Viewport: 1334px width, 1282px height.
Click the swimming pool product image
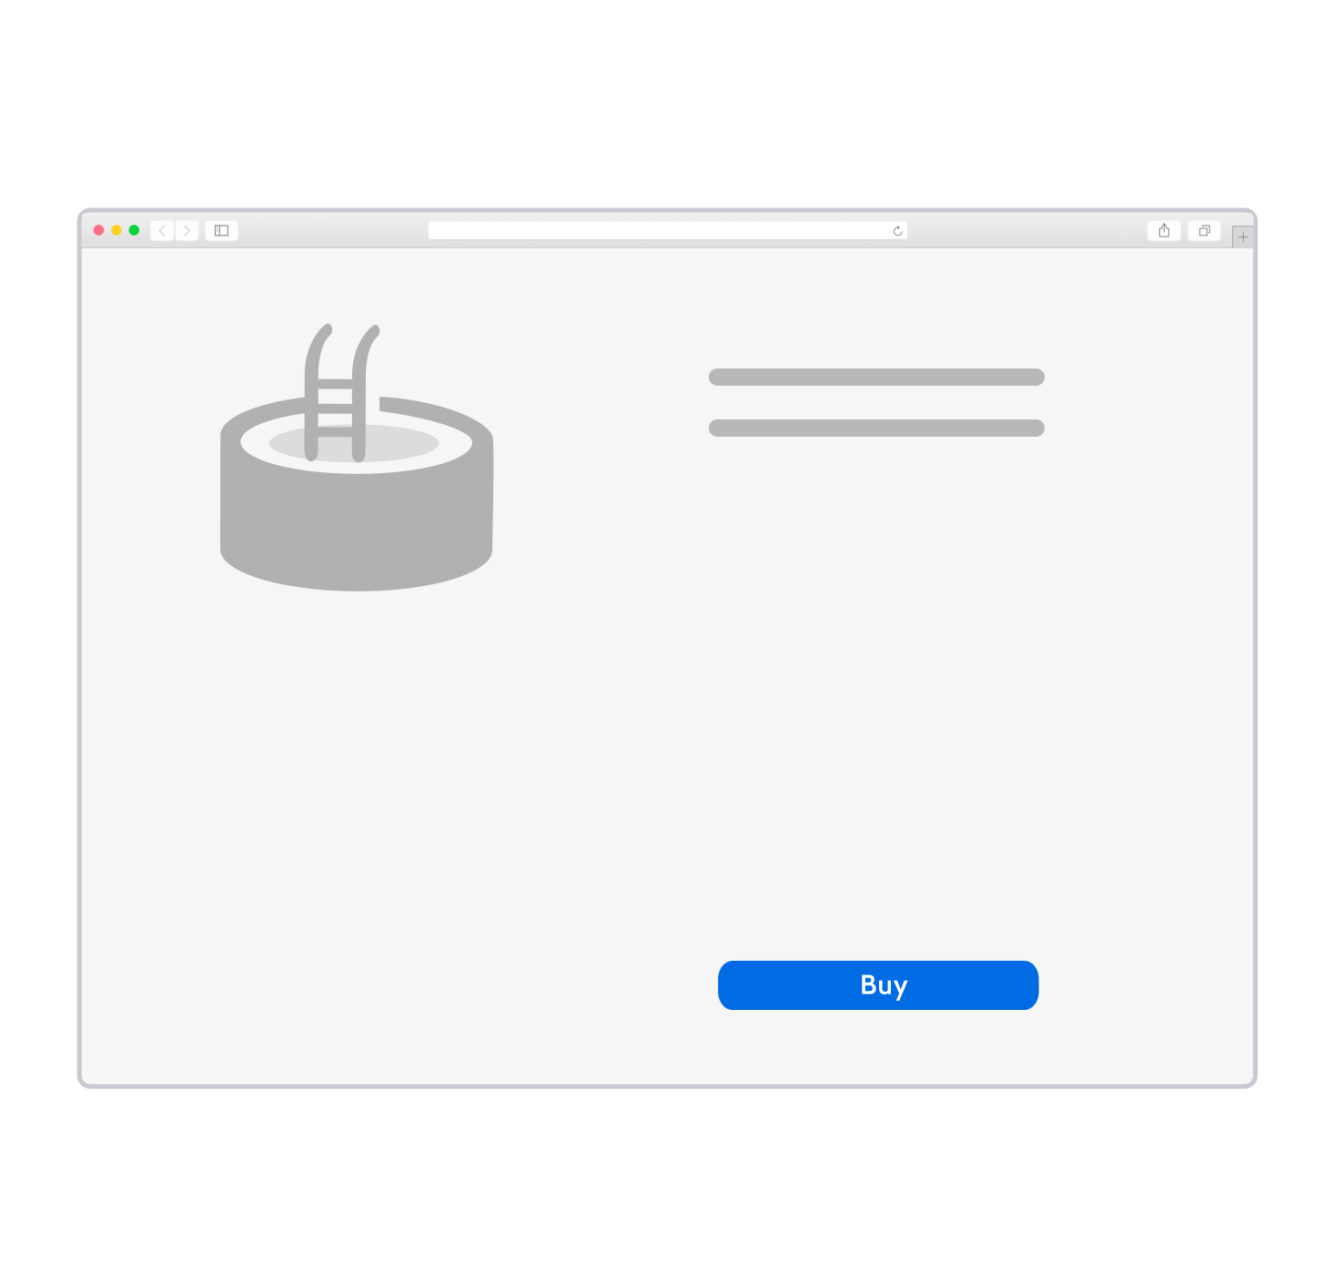pos(357,457)
